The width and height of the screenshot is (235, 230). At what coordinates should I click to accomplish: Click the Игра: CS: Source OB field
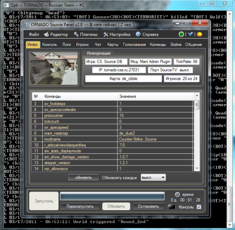(106, 62)
